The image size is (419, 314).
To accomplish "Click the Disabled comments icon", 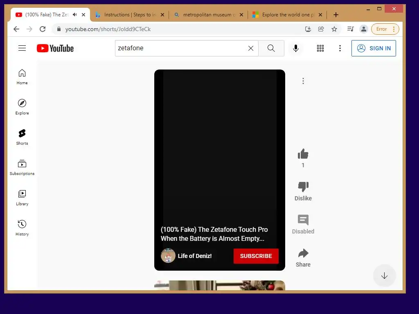I will pos(303,220).
